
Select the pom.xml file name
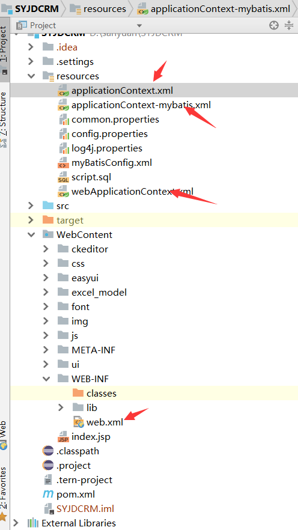[76, 495]
